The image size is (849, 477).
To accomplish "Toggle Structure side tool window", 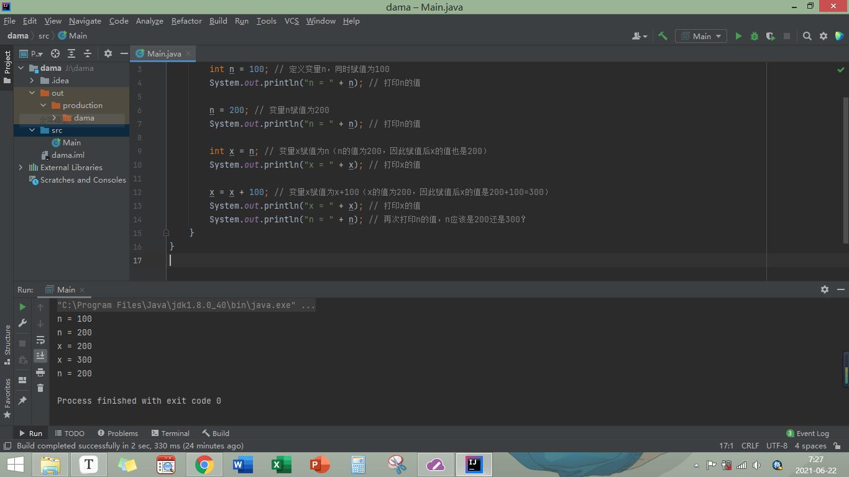I will [x=7, y=344].
